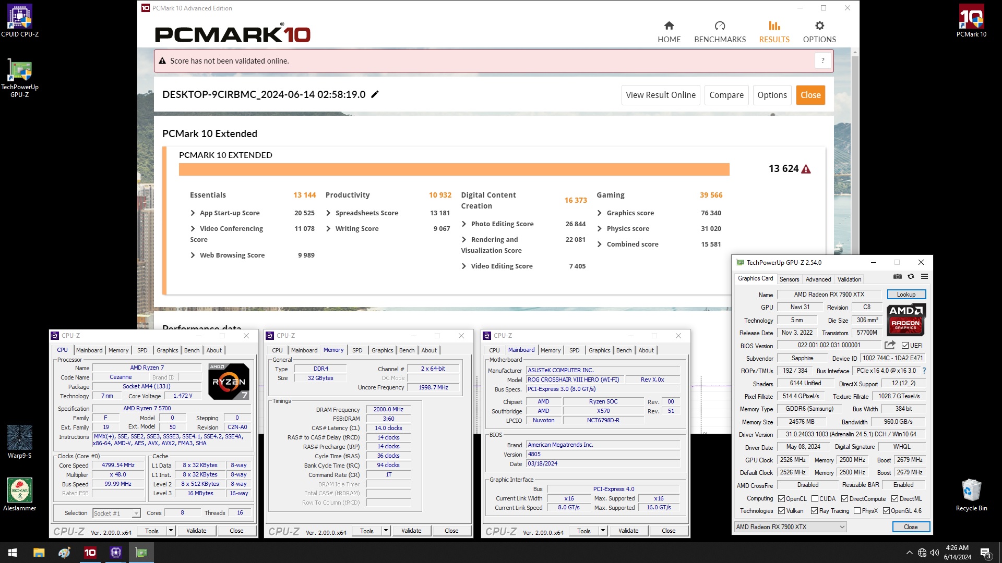The width and height of the screenshot is (1002, 563).
Task: Switch to CPU-Z on the taskbar
Action: point(116,553)
